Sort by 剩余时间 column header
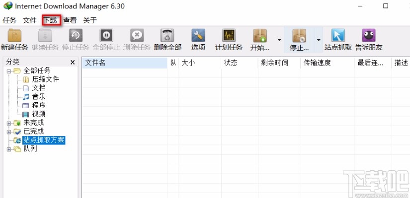This screenshot has width=410, height=198. click(x=279, y=63)
